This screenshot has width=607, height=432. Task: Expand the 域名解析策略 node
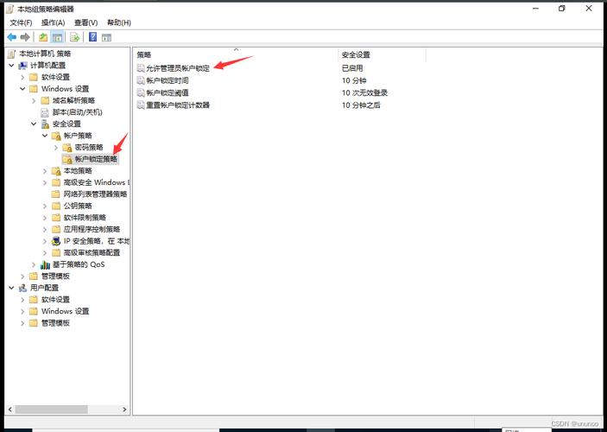click(x=34, y=101)
